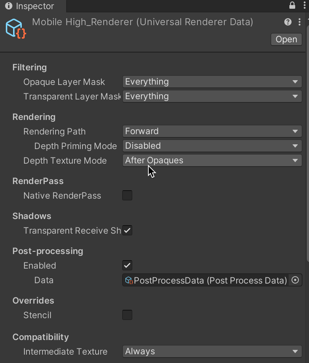309x363 pixels.
Task: Change the Rendering Path dropdown
Action: [212, 131]
